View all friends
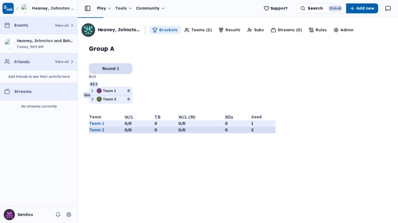Image resolution: width=398 pixels, height=223 pixels. [x=64, y=61]
